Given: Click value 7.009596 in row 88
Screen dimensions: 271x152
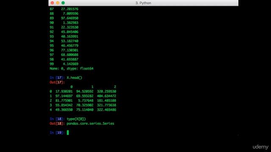Looking at the screenshot, I should tap(71, 14).
